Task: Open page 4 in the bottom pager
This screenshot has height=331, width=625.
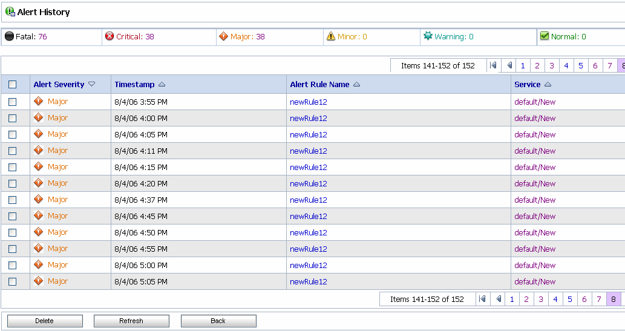Action: click(555, 299)
